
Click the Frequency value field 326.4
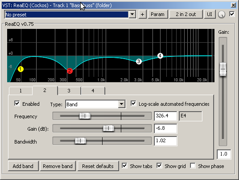pyautogui.click(x=165, y=116)
